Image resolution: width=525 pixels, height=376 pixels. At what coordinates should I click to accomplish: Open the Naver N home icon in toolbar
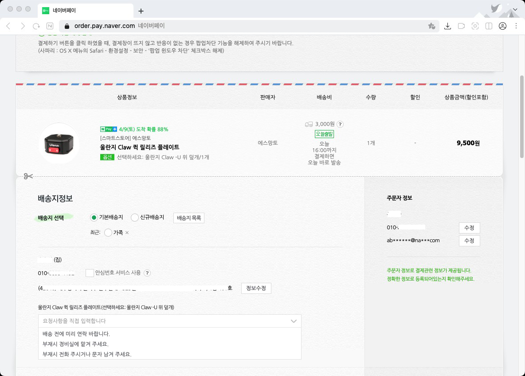point(50,26)
